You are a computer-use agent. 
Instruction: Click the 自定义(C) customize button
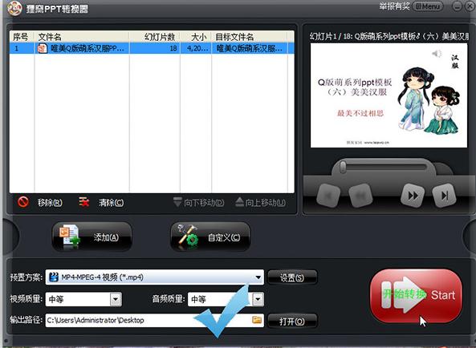coord(210,237)
